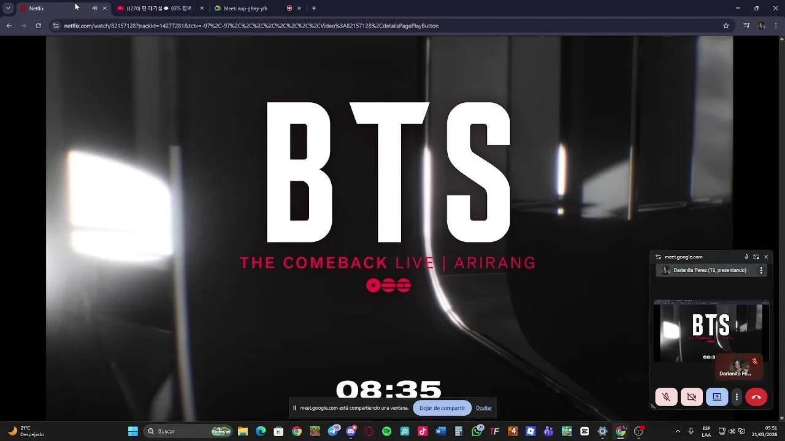The image size is (785, 441).
Task: Open File Explorer from taskbar
Action: click(243, 431)
